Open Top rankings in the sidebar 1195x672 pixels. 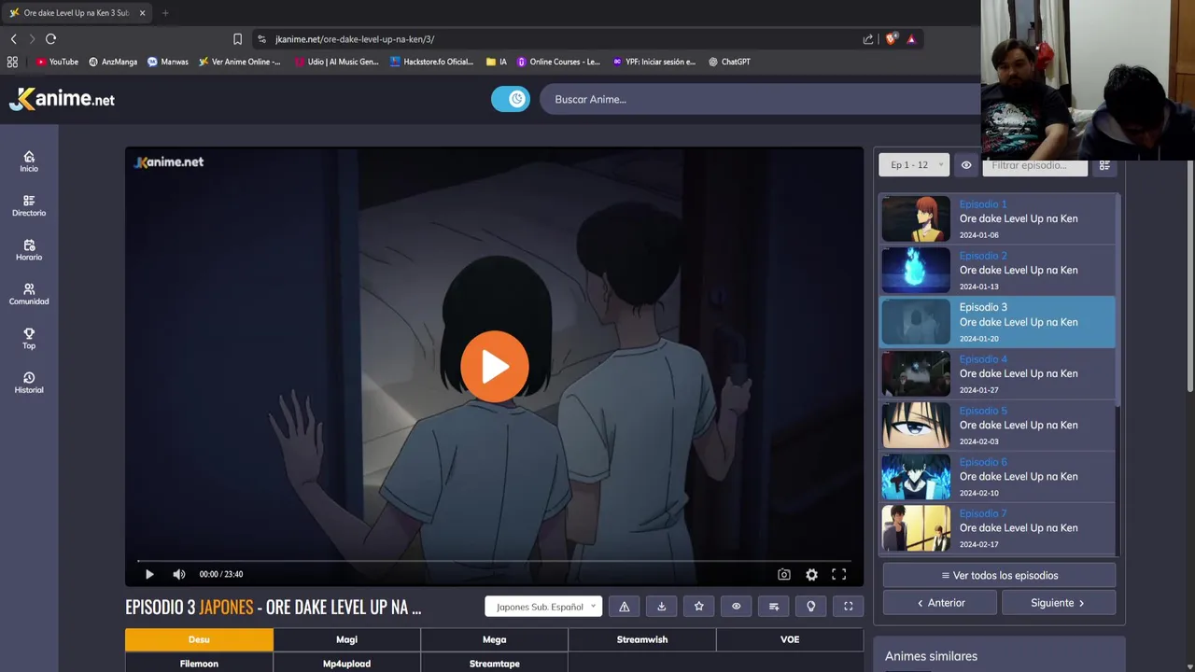tap(29, 339)
